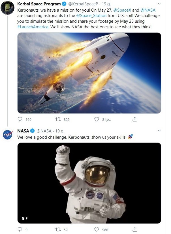Share the NASA tweet
Screen dimensions: 171x234
click(x=135, y=229)
